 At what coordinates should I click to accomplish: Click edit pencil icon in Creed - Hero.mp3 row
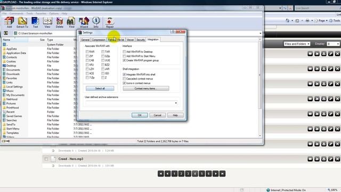330,159
